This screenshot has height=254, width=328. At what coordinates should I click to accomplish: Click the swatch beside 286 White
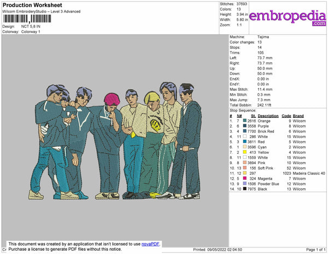tap(245, 136)
